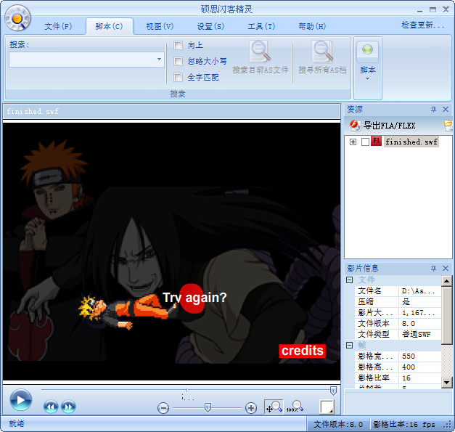
Task: Click the Flash 导出FLA/FLEX icon
Action: pyautogui.click(x=355, y=125)
